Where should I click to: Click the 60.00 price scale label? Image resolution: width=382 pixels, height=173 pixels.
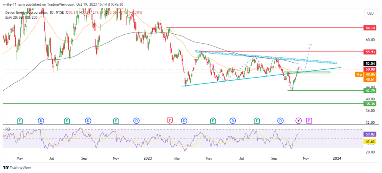[370, 40]
